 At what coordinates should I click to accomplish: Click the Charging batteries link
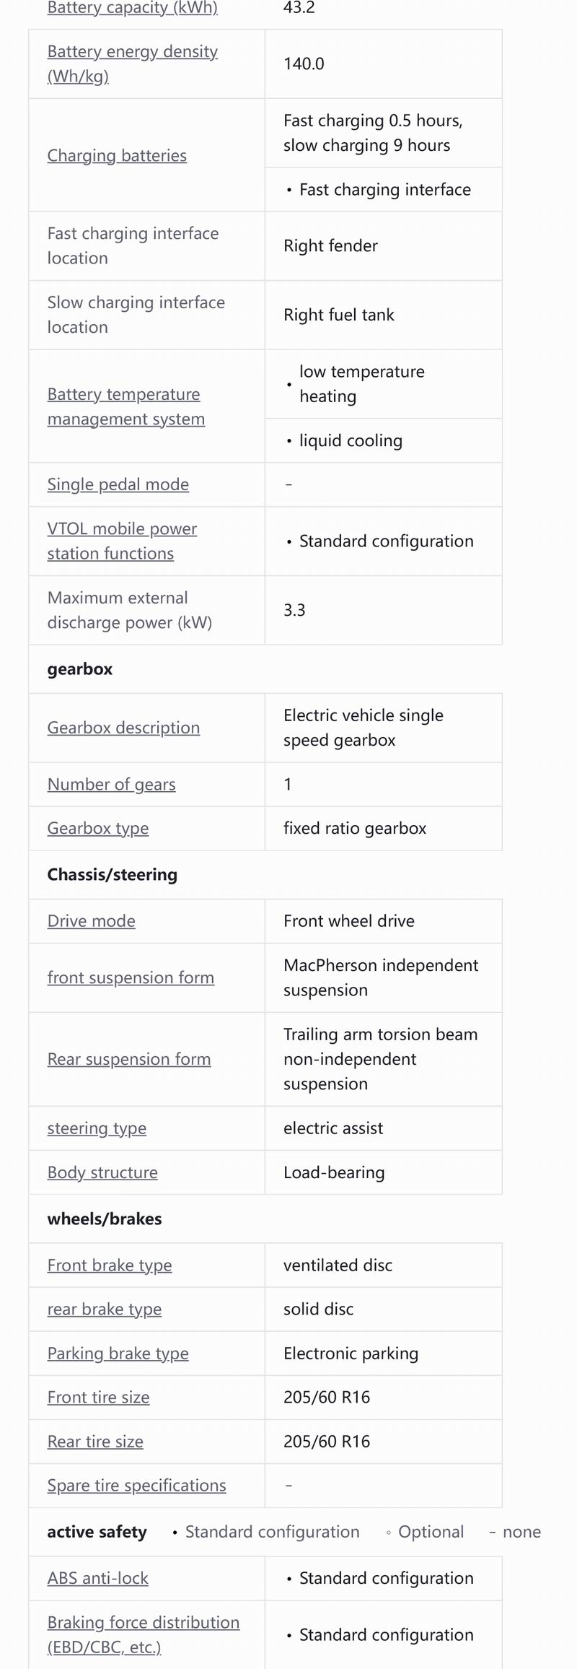point(117,155)
